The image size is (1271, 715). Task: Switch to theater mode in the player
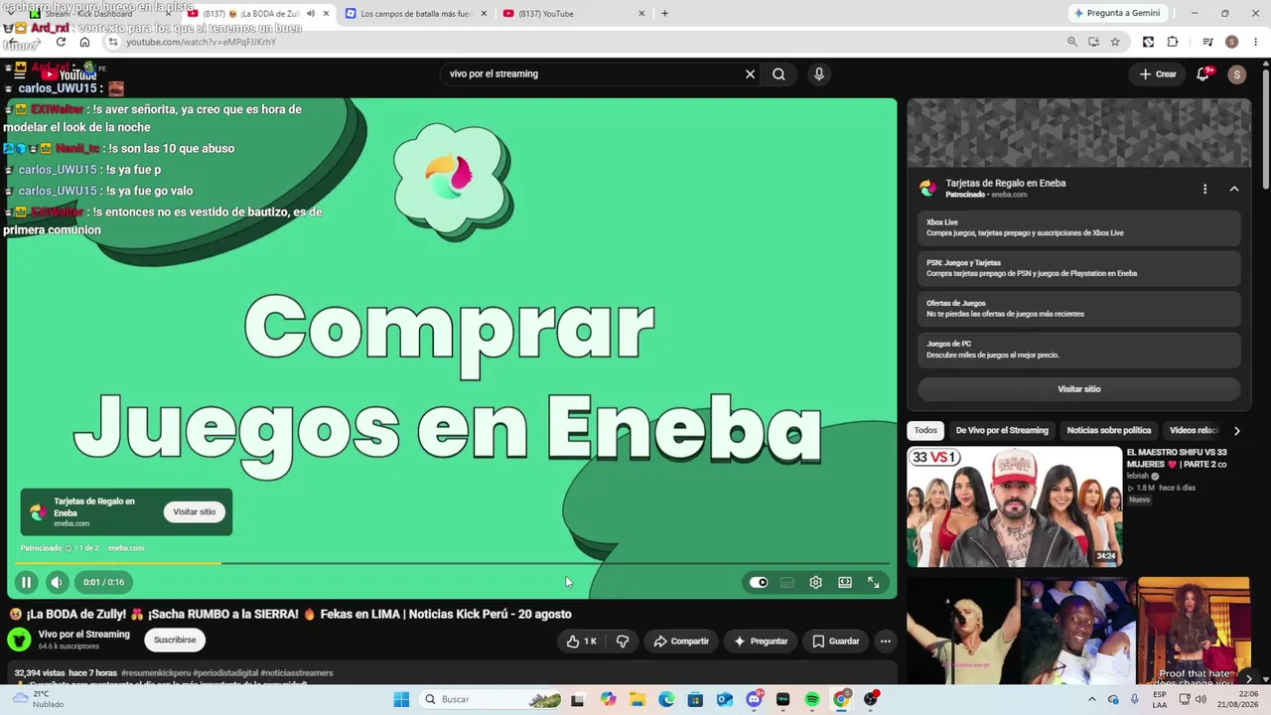point(844,583)
